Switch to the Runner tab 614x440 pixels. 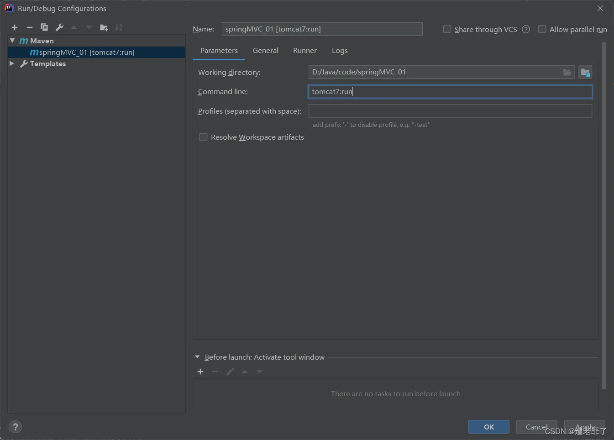304,51
